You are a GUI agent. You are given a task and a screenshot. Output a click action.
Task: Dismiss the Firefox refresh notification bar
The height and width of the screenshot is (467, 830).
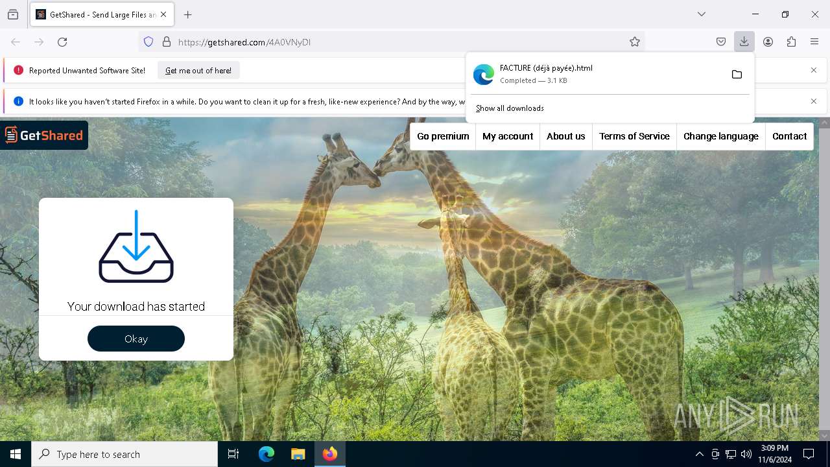tap(814, 101)
